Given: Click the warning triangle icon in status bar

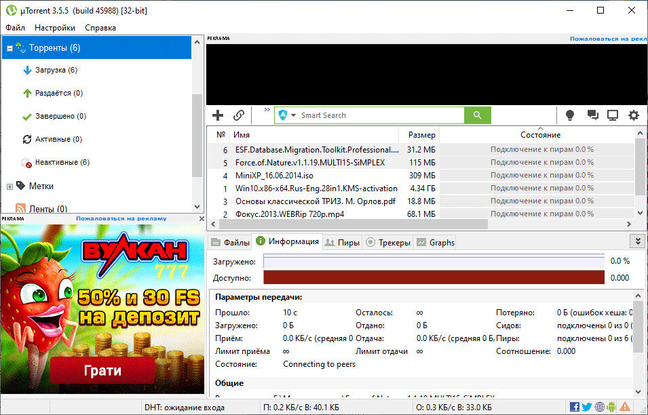Looking at the screenshot, I should pos(625,407).
